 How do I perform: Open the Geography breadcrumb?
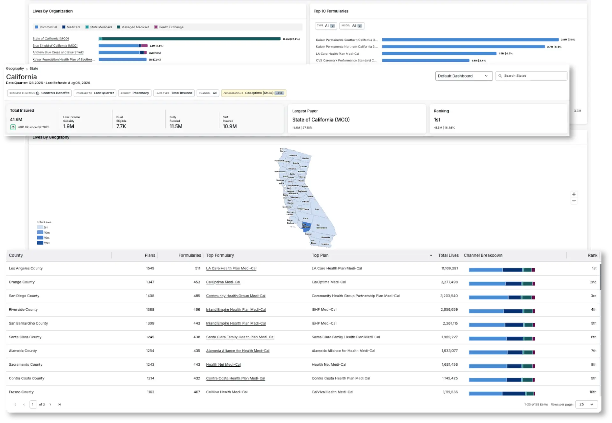pos(15,68)
